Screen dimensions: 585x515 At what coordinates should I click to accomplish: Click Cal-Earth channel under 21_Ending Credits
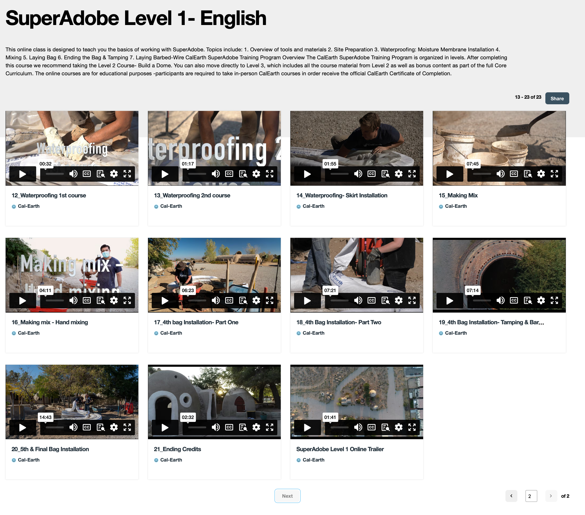pos(171,460)
